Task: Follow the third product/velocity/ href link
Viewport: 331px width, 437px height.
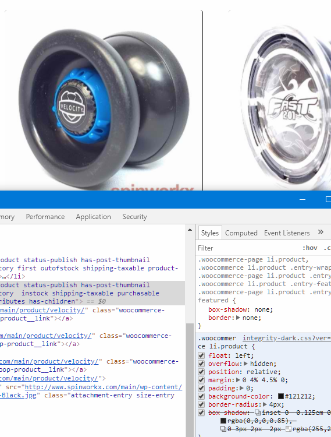Action: [49, 361]
